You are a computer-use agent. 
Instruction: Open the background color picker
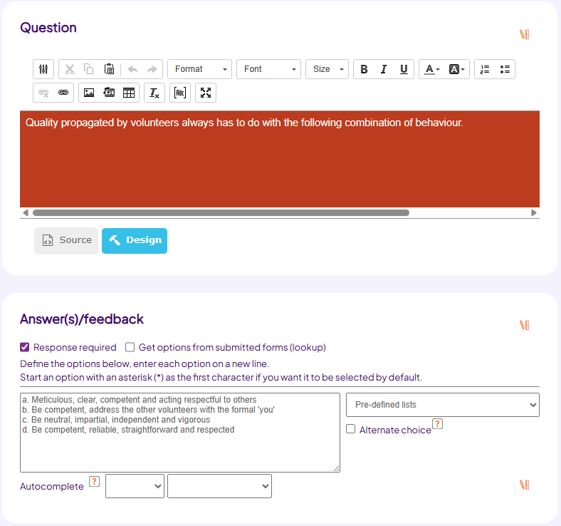[456, 69]
